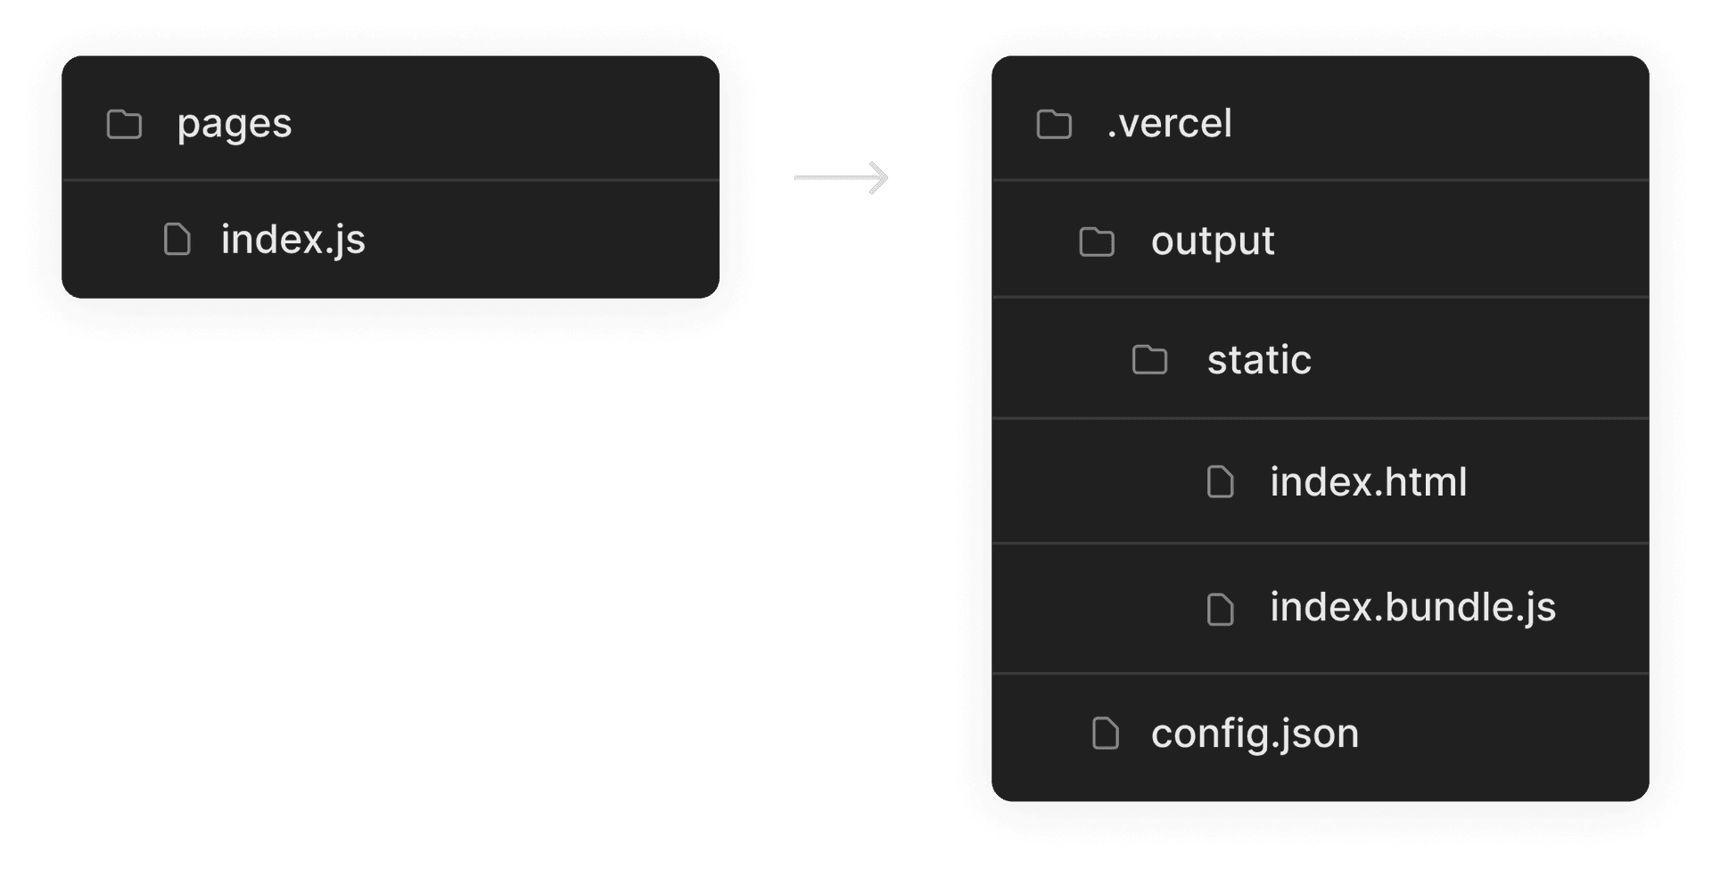Click the index.js file icon
This screenshot has height=869, width=1712.
pos(177,239)
